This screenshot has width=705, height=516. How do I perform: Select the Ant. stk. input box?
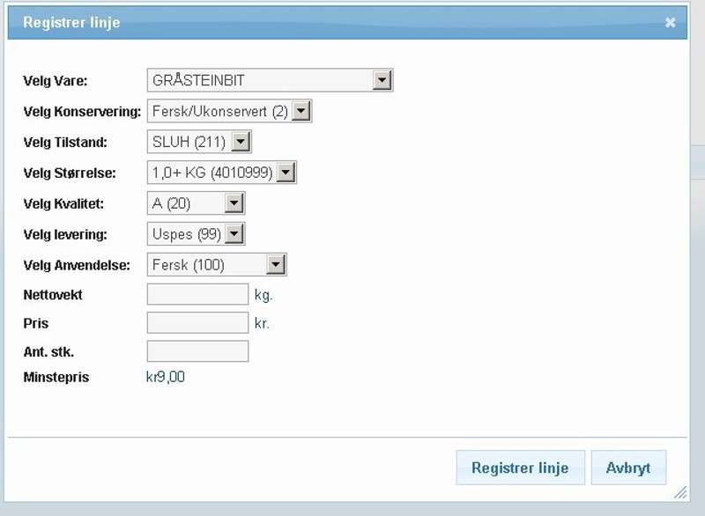197,351
